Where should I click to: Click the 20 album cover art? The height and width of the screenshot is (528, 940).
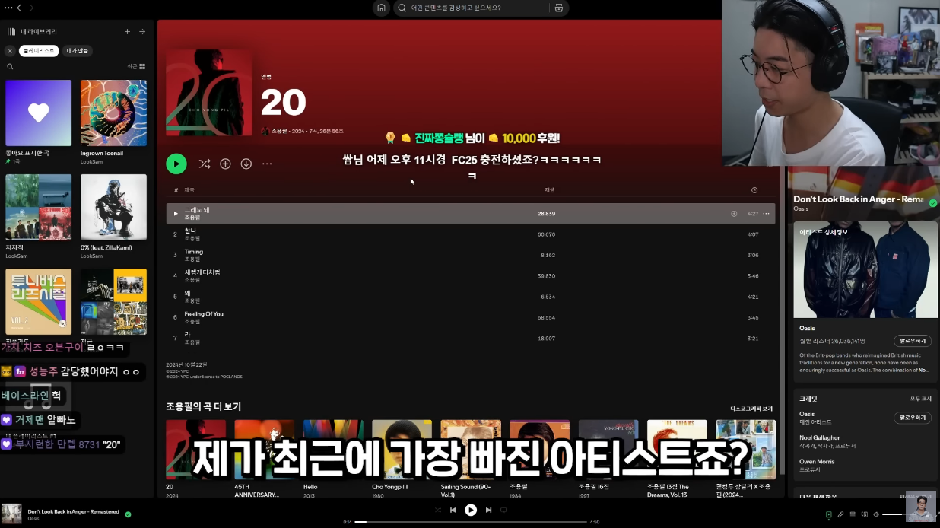(209, 93)
